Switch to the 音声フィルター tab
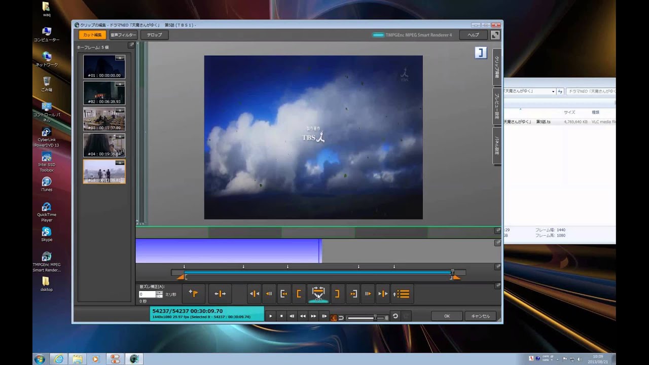Viewport: 649px width, 365px height. (x=123, y=35)
